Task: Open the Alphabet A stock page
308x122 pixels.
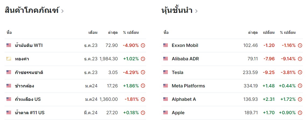Action: (x=184, y=99)
